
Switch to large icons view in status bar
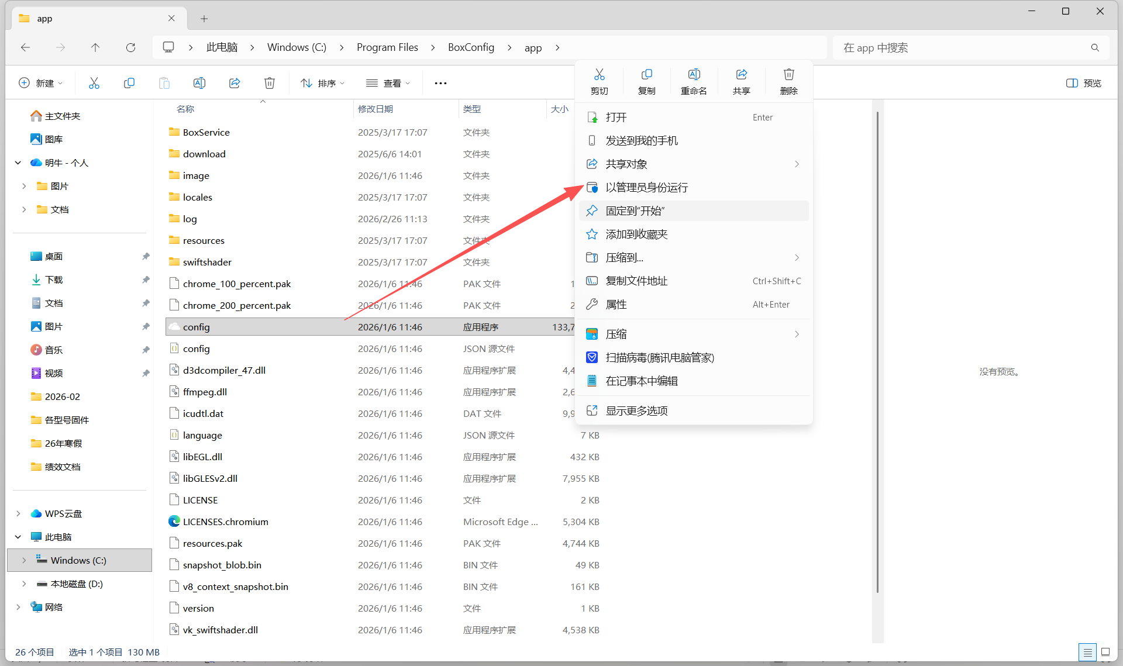coord(1105,652)
